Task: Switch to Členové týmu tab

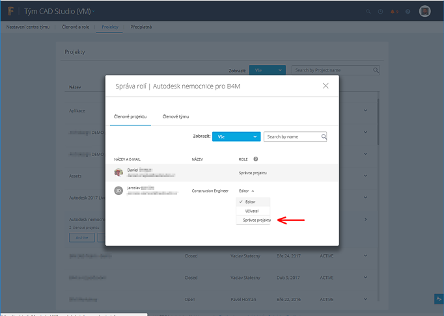Action: (176, 116)
